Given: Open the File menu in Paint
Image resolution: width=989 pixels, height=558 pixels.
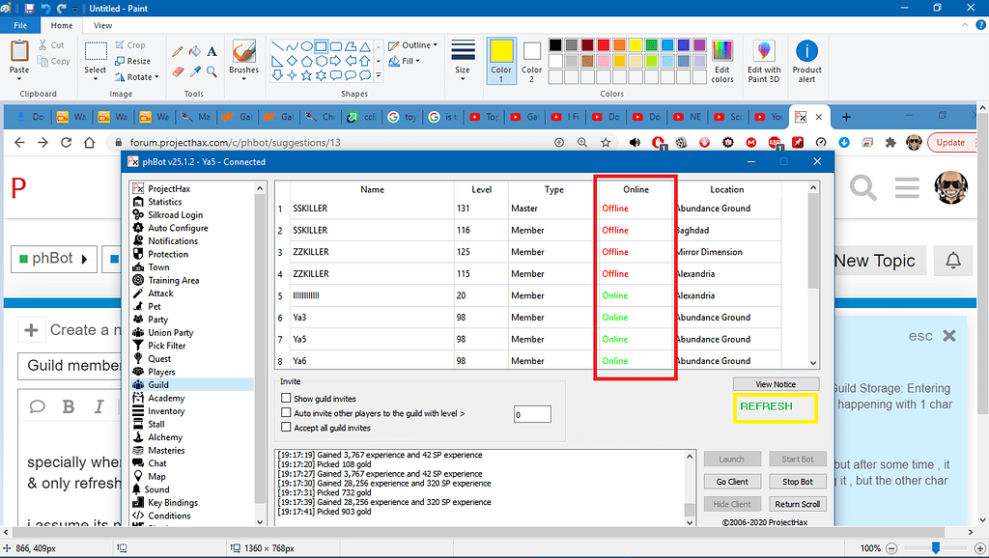Looking at the screenshot, I should (x=20, y=25).
